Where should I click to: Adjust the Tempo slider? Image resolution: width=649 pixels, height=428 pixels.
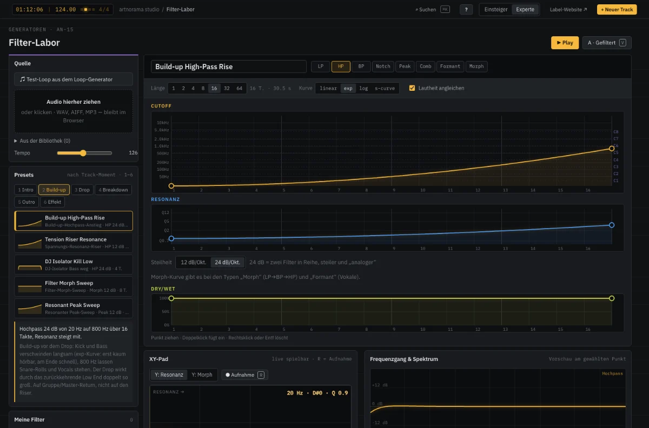(84, 153)
